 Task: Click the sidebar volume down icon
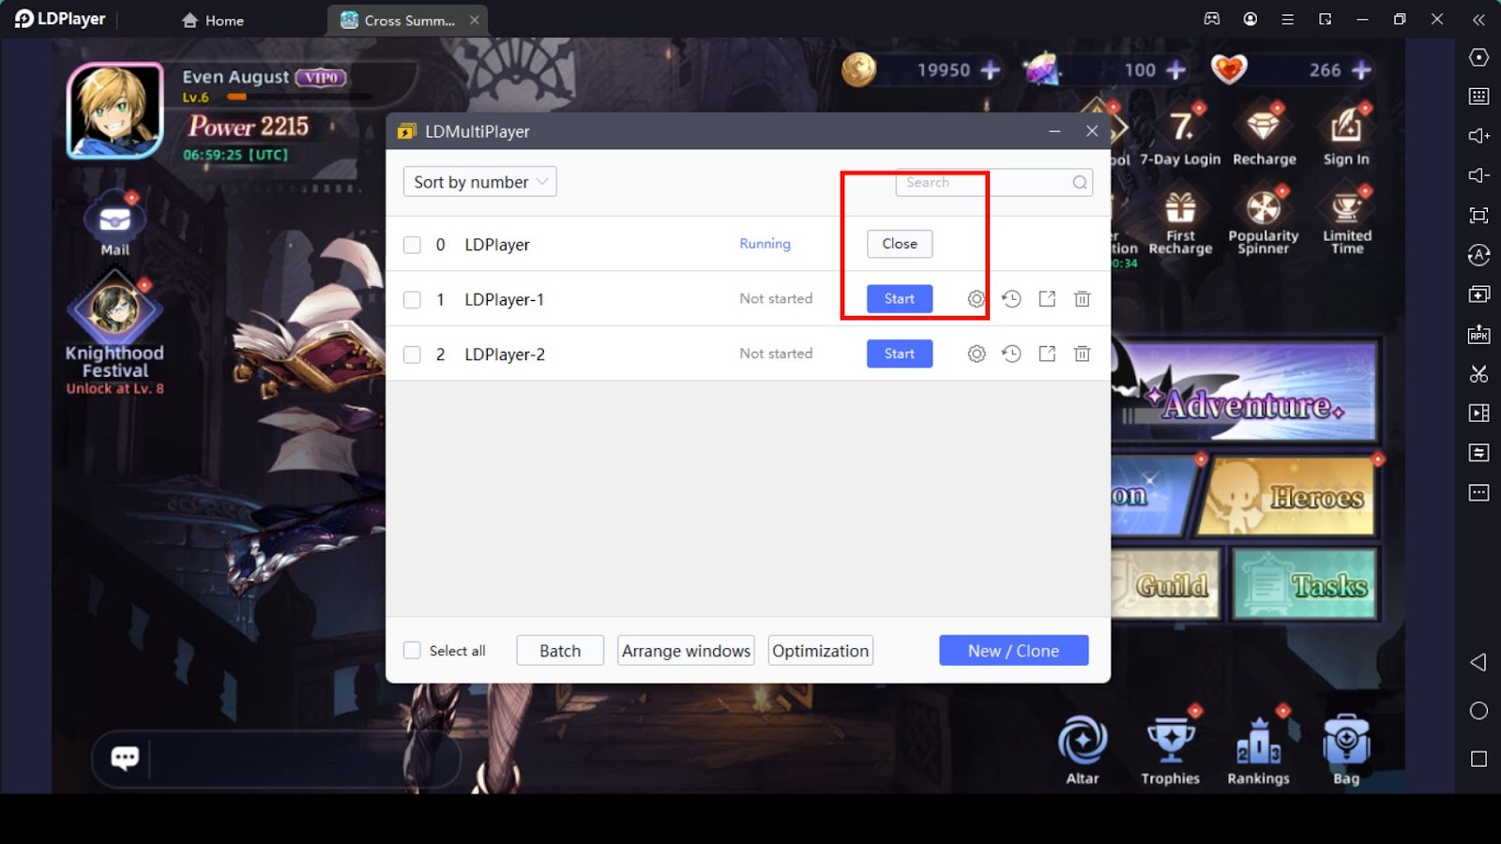click(x=1478, y=175)
